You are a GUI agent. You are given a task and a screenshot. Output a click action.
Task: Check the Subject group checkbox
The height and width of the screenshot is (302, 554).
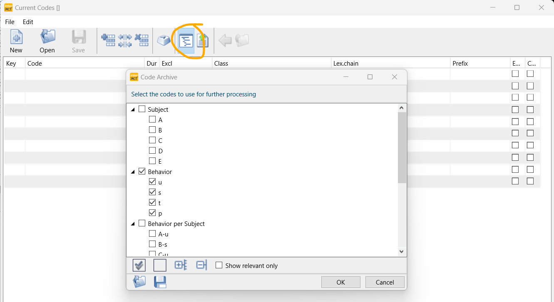click(142, 109)
